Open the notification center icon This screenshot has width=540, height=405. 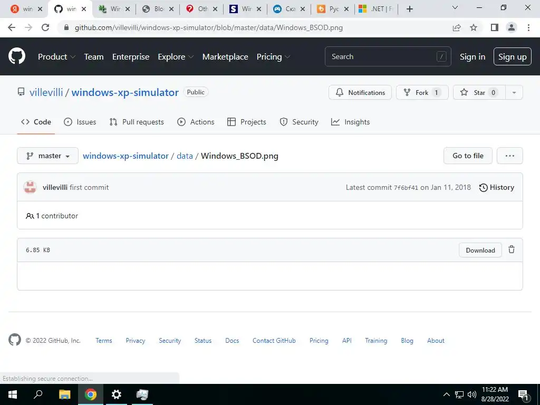pos(523,396)
